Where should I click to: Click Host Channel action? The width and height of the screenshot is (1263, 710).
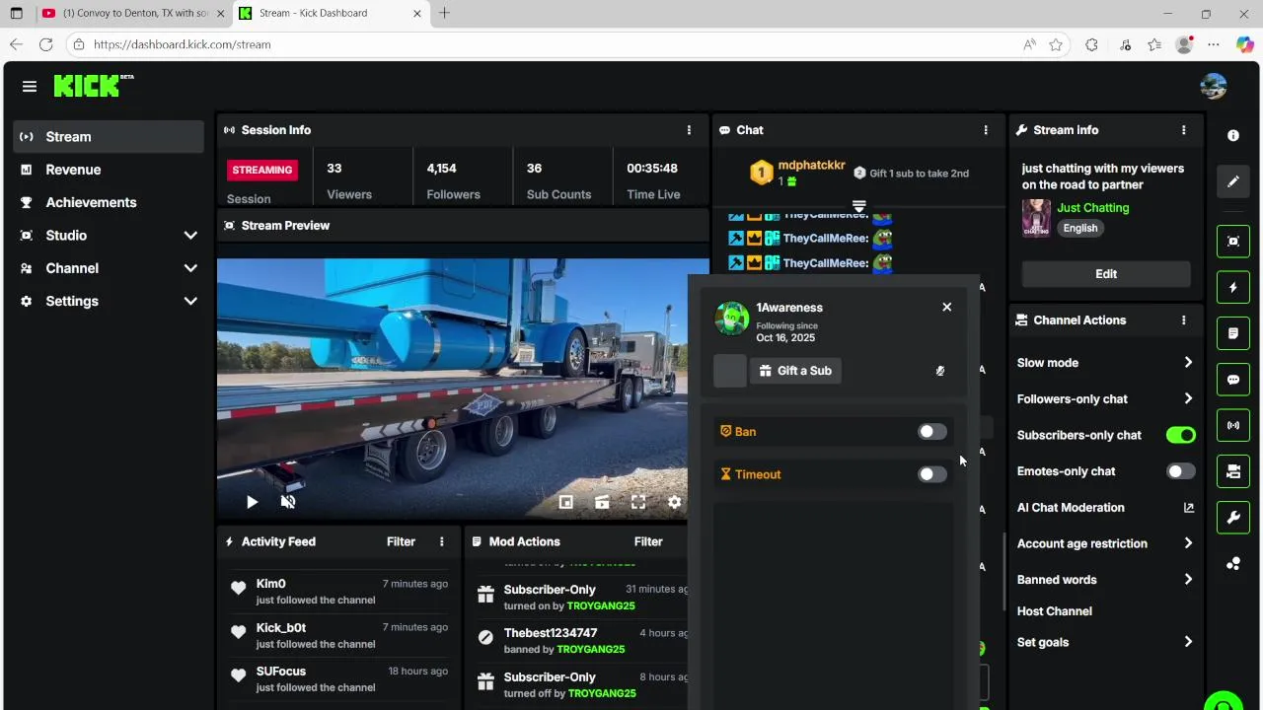click(1054, 611)
